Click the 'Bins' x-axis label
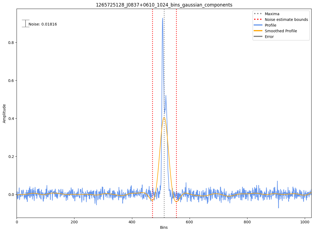Viewport: 314px width, 232px height. click(164, 227)
